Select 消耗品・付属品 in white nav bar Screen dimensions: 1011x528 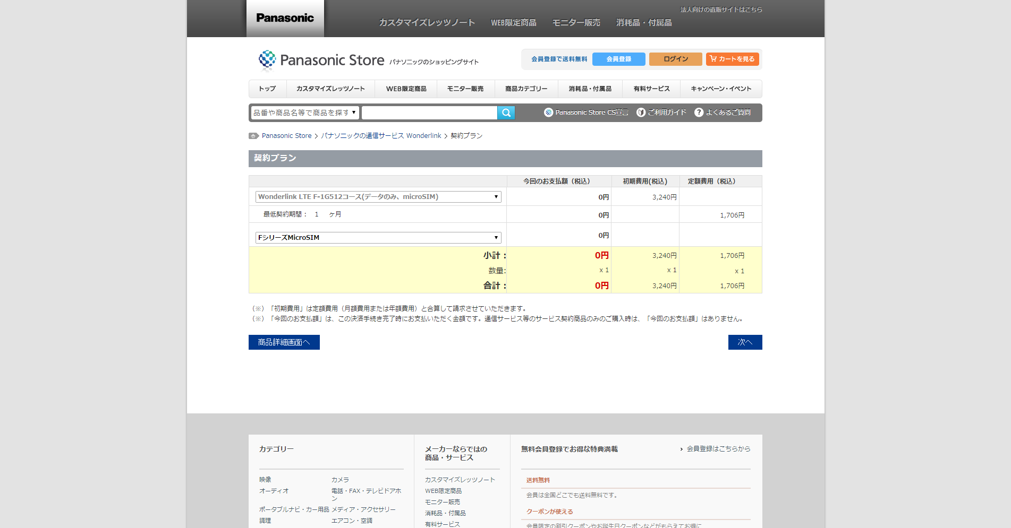pyautogui.click(x=590, y=89)
